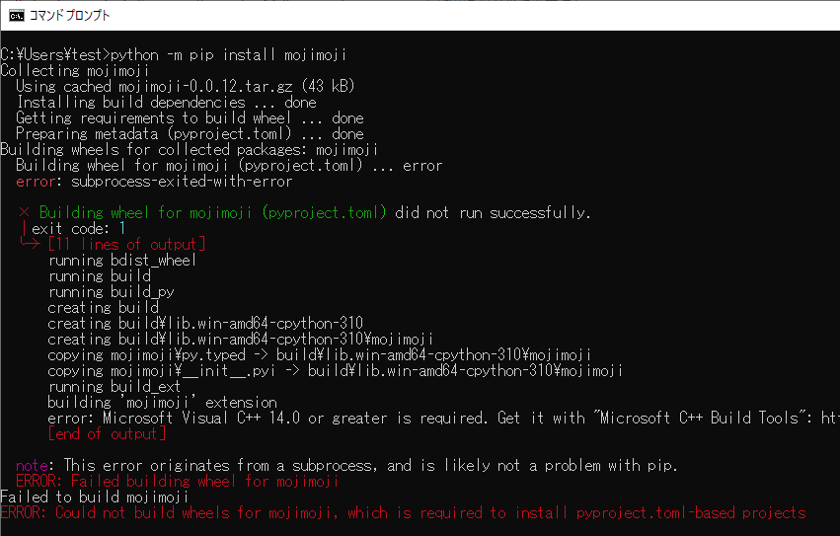Click the red '[end of output]' text

(108, 434)
